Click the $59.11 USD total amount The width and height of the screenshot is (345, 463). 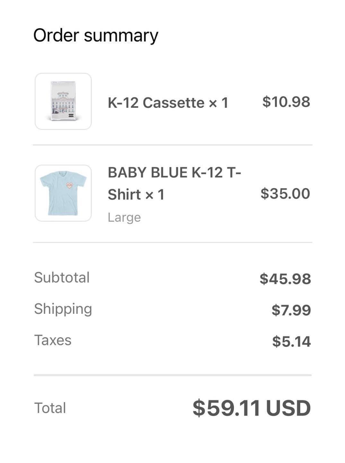[252, 408]
